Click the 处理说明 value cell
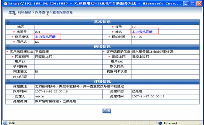Image resolution: width=204 pixels, height=125 pixels. [x=117, y=101]
